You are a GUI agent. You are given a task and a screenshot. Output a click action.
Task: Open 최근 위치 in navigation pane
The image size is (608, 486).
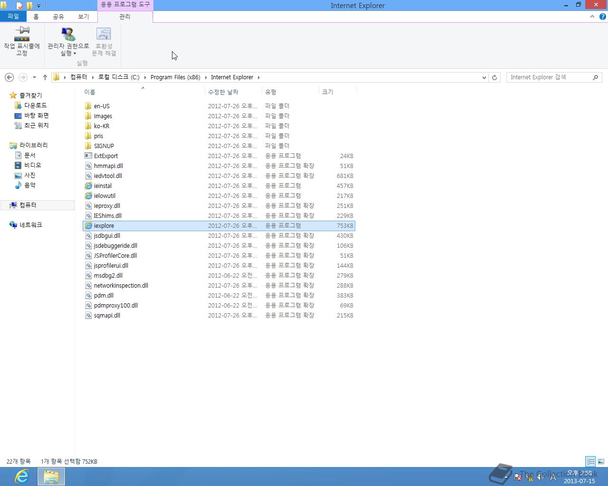pyautogui.click(x=36, y=125)
